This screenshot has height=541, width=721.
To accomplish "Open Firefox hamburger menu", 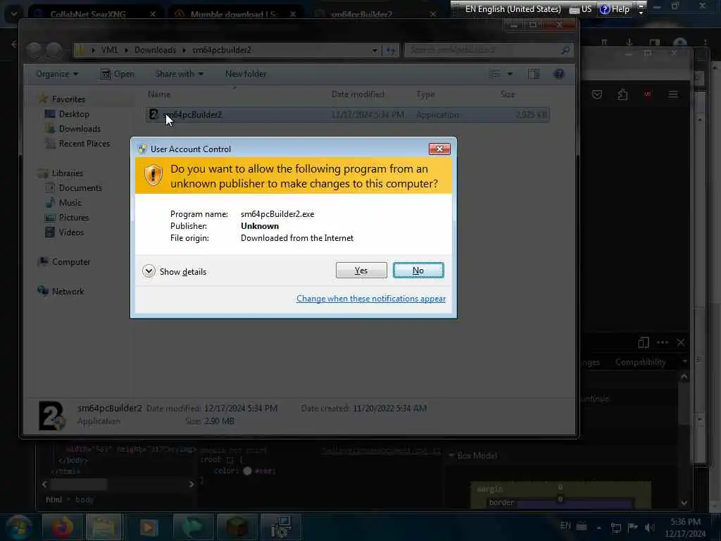I will [673, 95].
